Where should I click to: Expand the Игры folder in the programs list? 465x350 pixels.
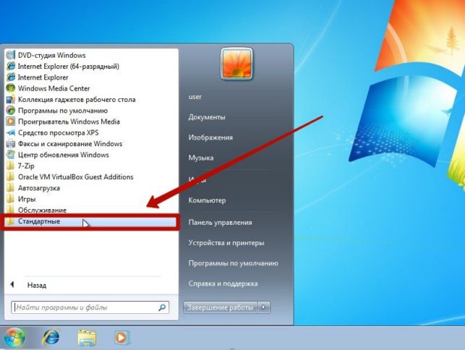tap(21, 199)
